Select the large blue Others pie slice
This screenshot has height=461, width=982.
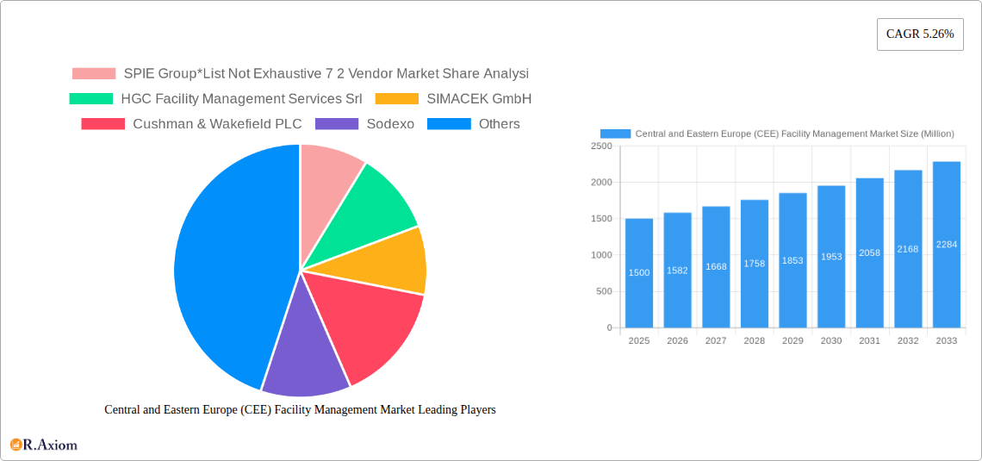(x=232, y=263)
